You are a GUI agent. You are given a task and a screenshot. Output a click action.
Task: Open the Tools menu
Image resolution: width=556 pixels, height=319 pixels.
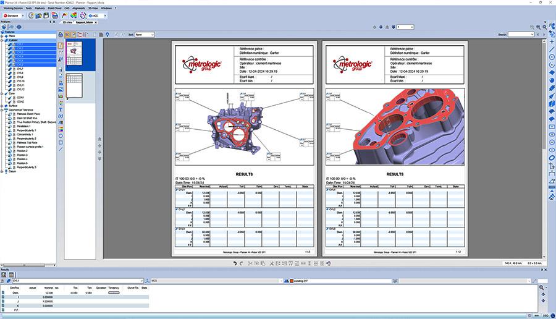pyautogui.click(x=28, y=8)
